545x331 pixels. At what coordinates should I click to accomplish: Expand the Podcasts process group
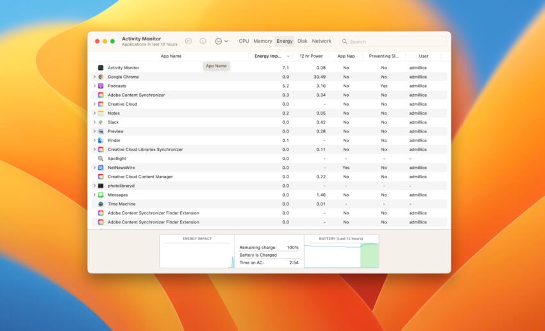click(x=94, y=86)
